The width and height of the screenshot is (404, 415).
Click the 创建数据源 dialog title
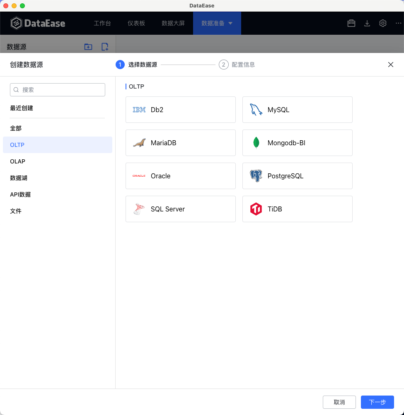click(27, 65)
